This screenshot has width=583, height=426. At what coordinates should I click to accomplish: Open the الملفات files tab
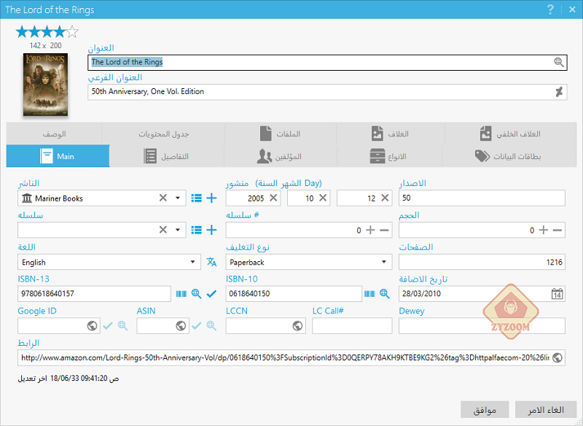[x=281, y=133]
